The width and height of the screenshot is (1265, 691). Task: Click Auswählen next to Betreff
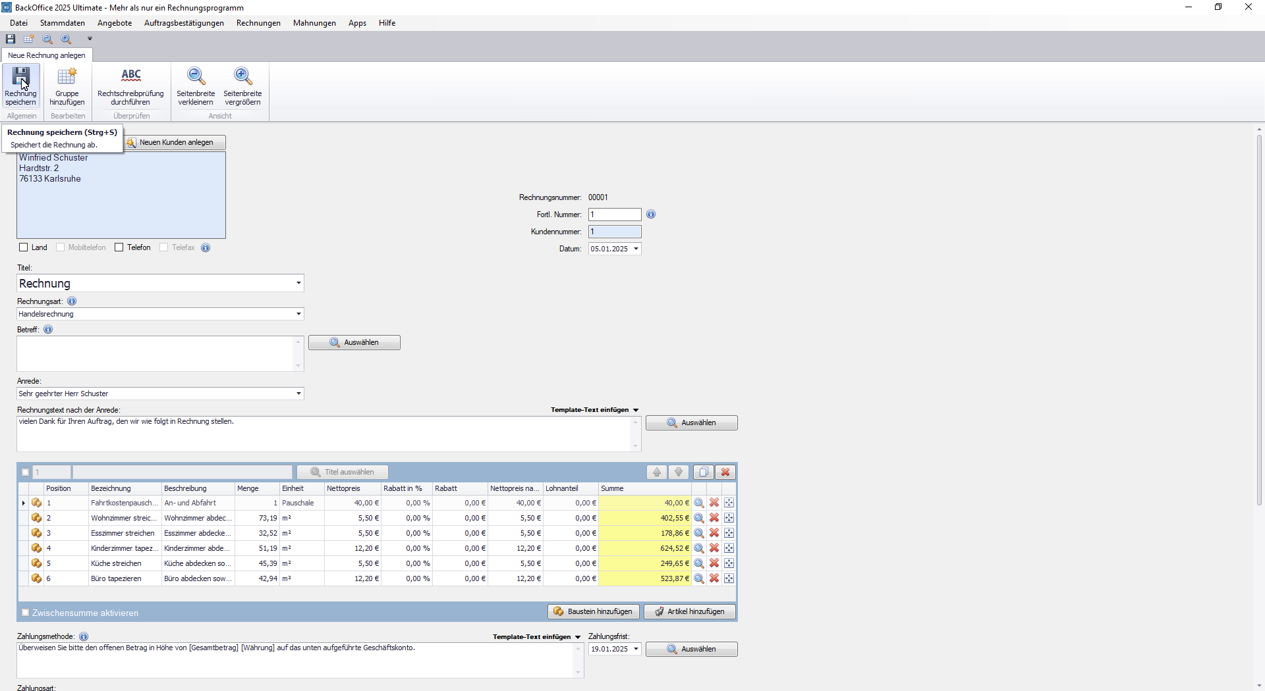click(354, 342)
